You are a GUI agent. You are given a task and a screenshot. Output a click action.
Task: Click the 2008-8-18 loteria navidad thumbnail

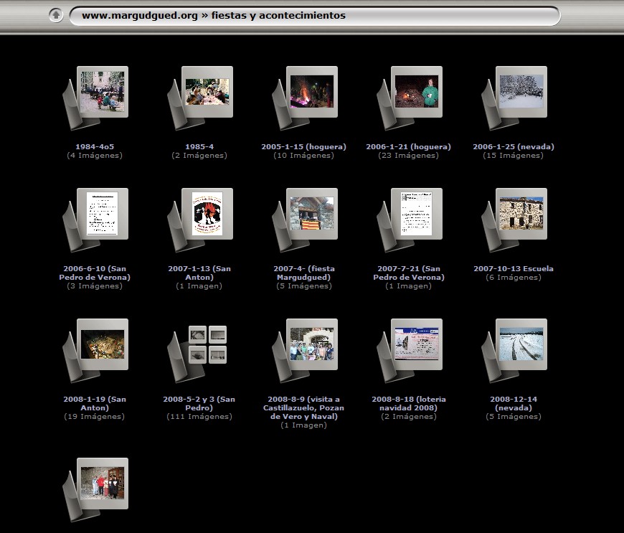point(416,344)
